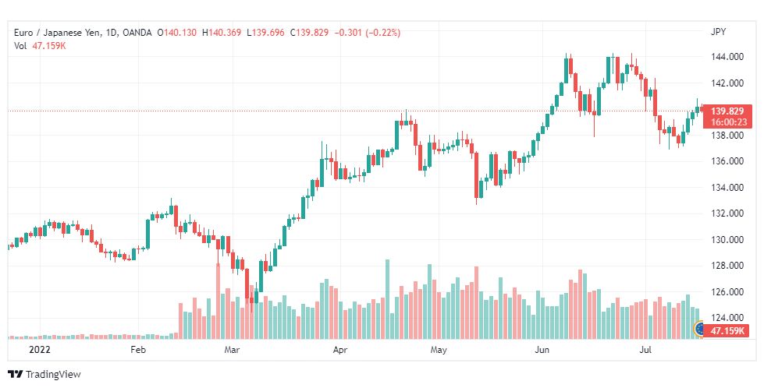Click the 16:00:23 bar countdown timer
Viewport: 764px width, 388px height.
click(727, 122)
